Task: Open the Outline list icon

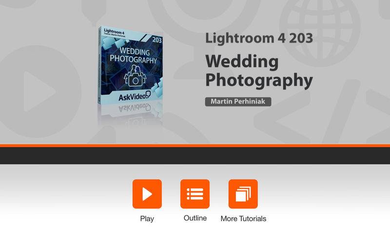Action: tap(195, 194)
